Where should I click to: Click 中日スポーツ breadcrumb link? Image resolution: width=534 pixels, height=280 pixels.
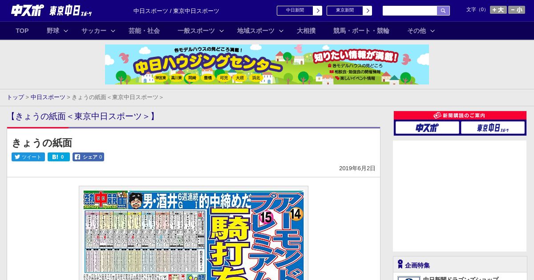48,97
